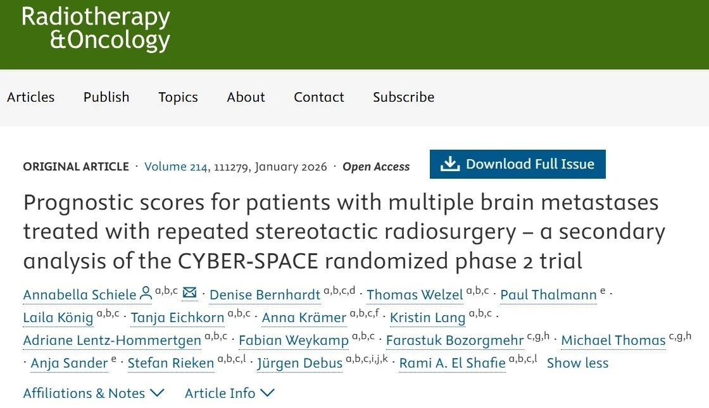Open author profile of Denise Bernhardt
The height and width of the screenshot is (408, 709).
tap(265, 295)
